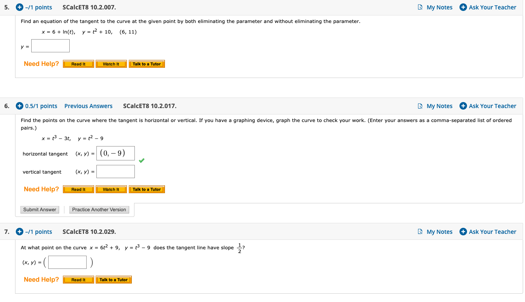Click the plus icon beside -/1 points on problem 5
This screenshot has width=525, height=302.
[x=19, y=7]
